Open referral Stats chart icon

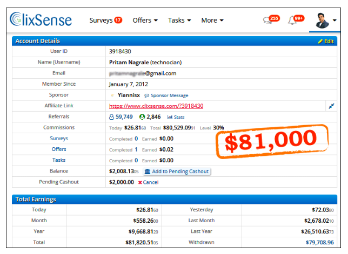(x=170, y=116)
